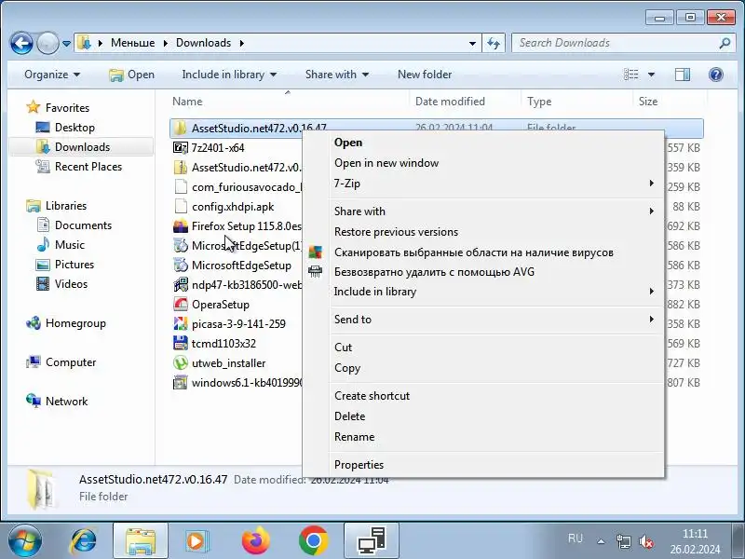Viewport: 745px width, 559px height.
Task: Expand Include in library toolbar dropdown
Action: (229, 75)
